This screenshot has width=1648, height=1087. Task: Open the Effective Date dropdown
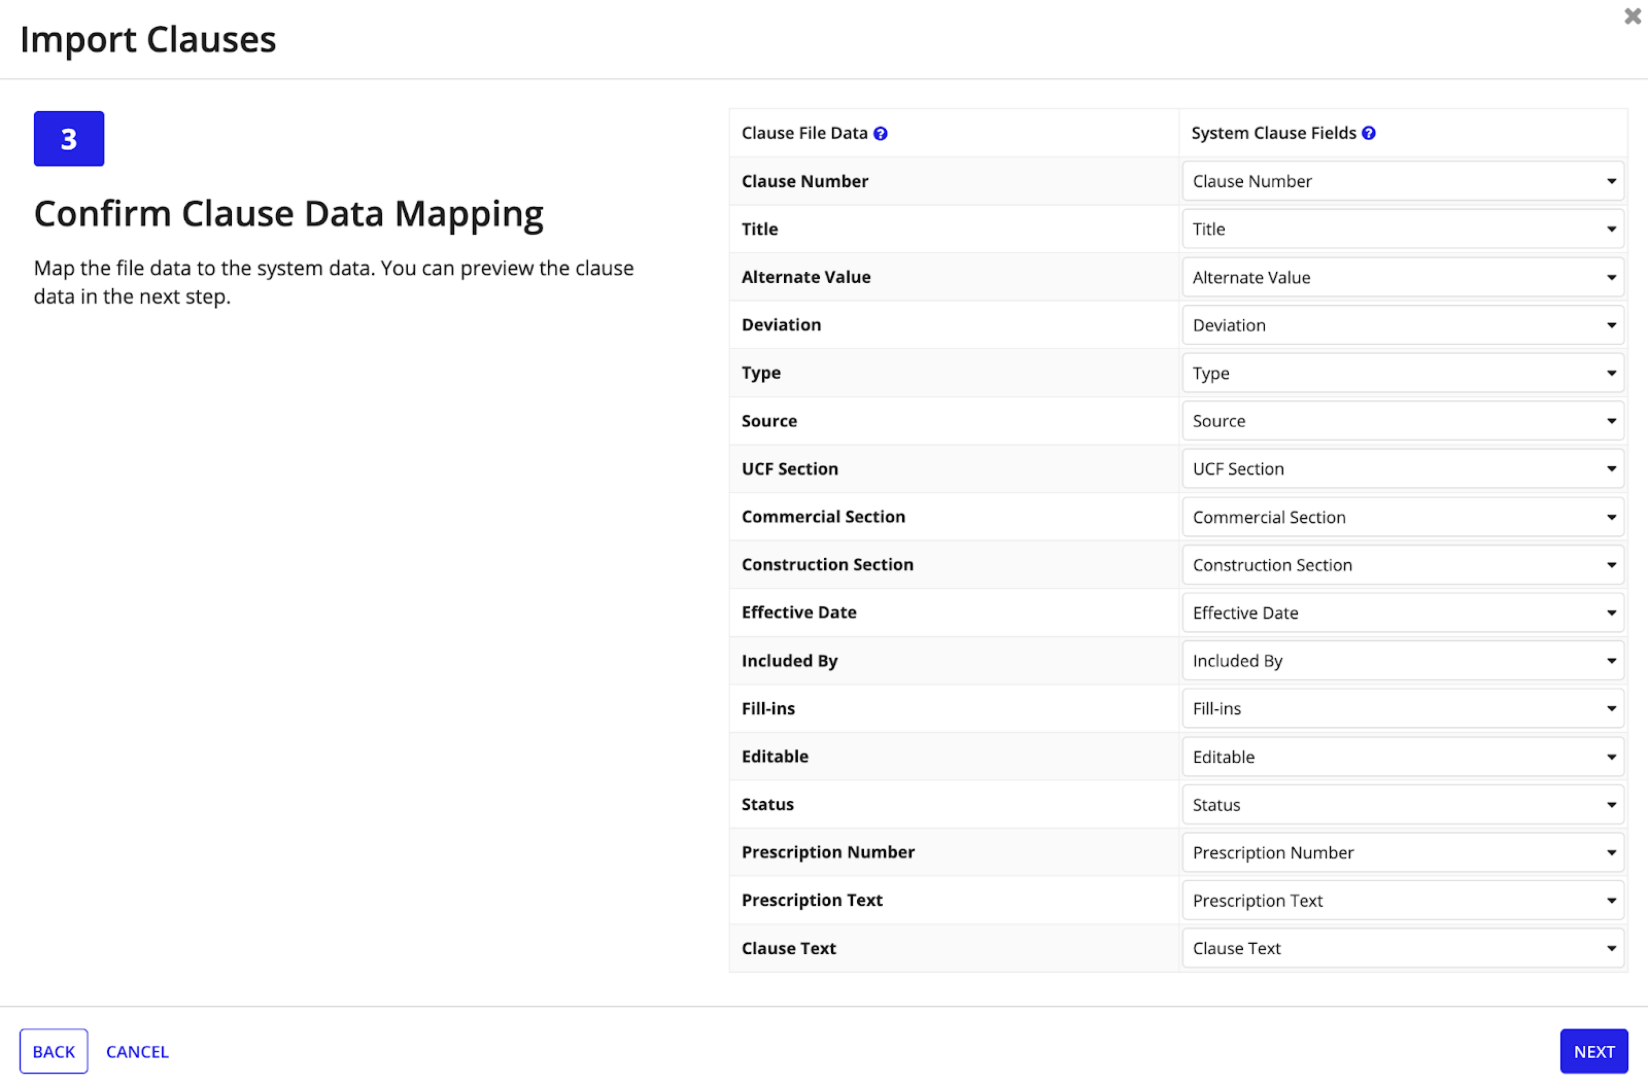coord(1402,613)
